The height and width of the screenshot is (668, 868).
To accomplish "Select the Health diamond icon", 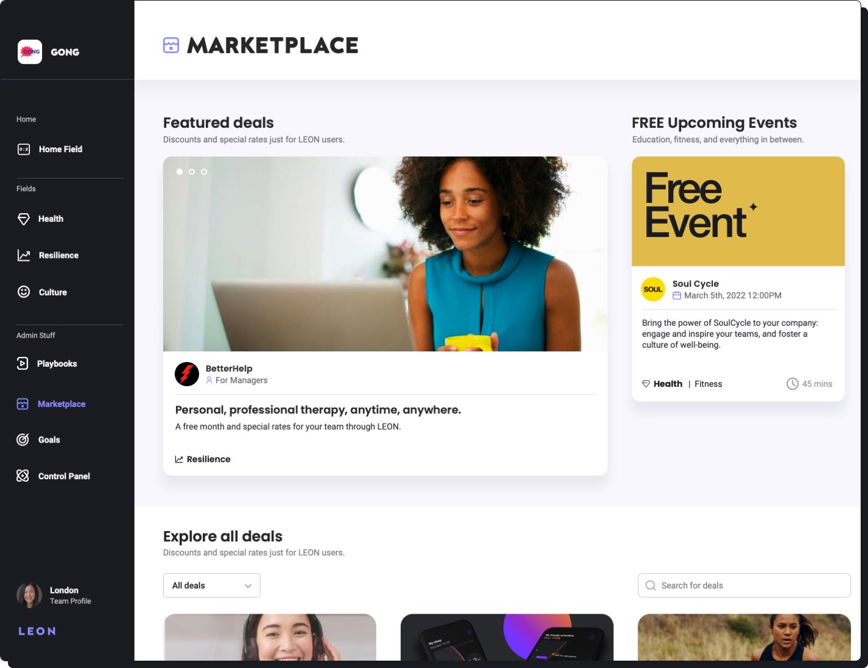I will coord(24,219).
